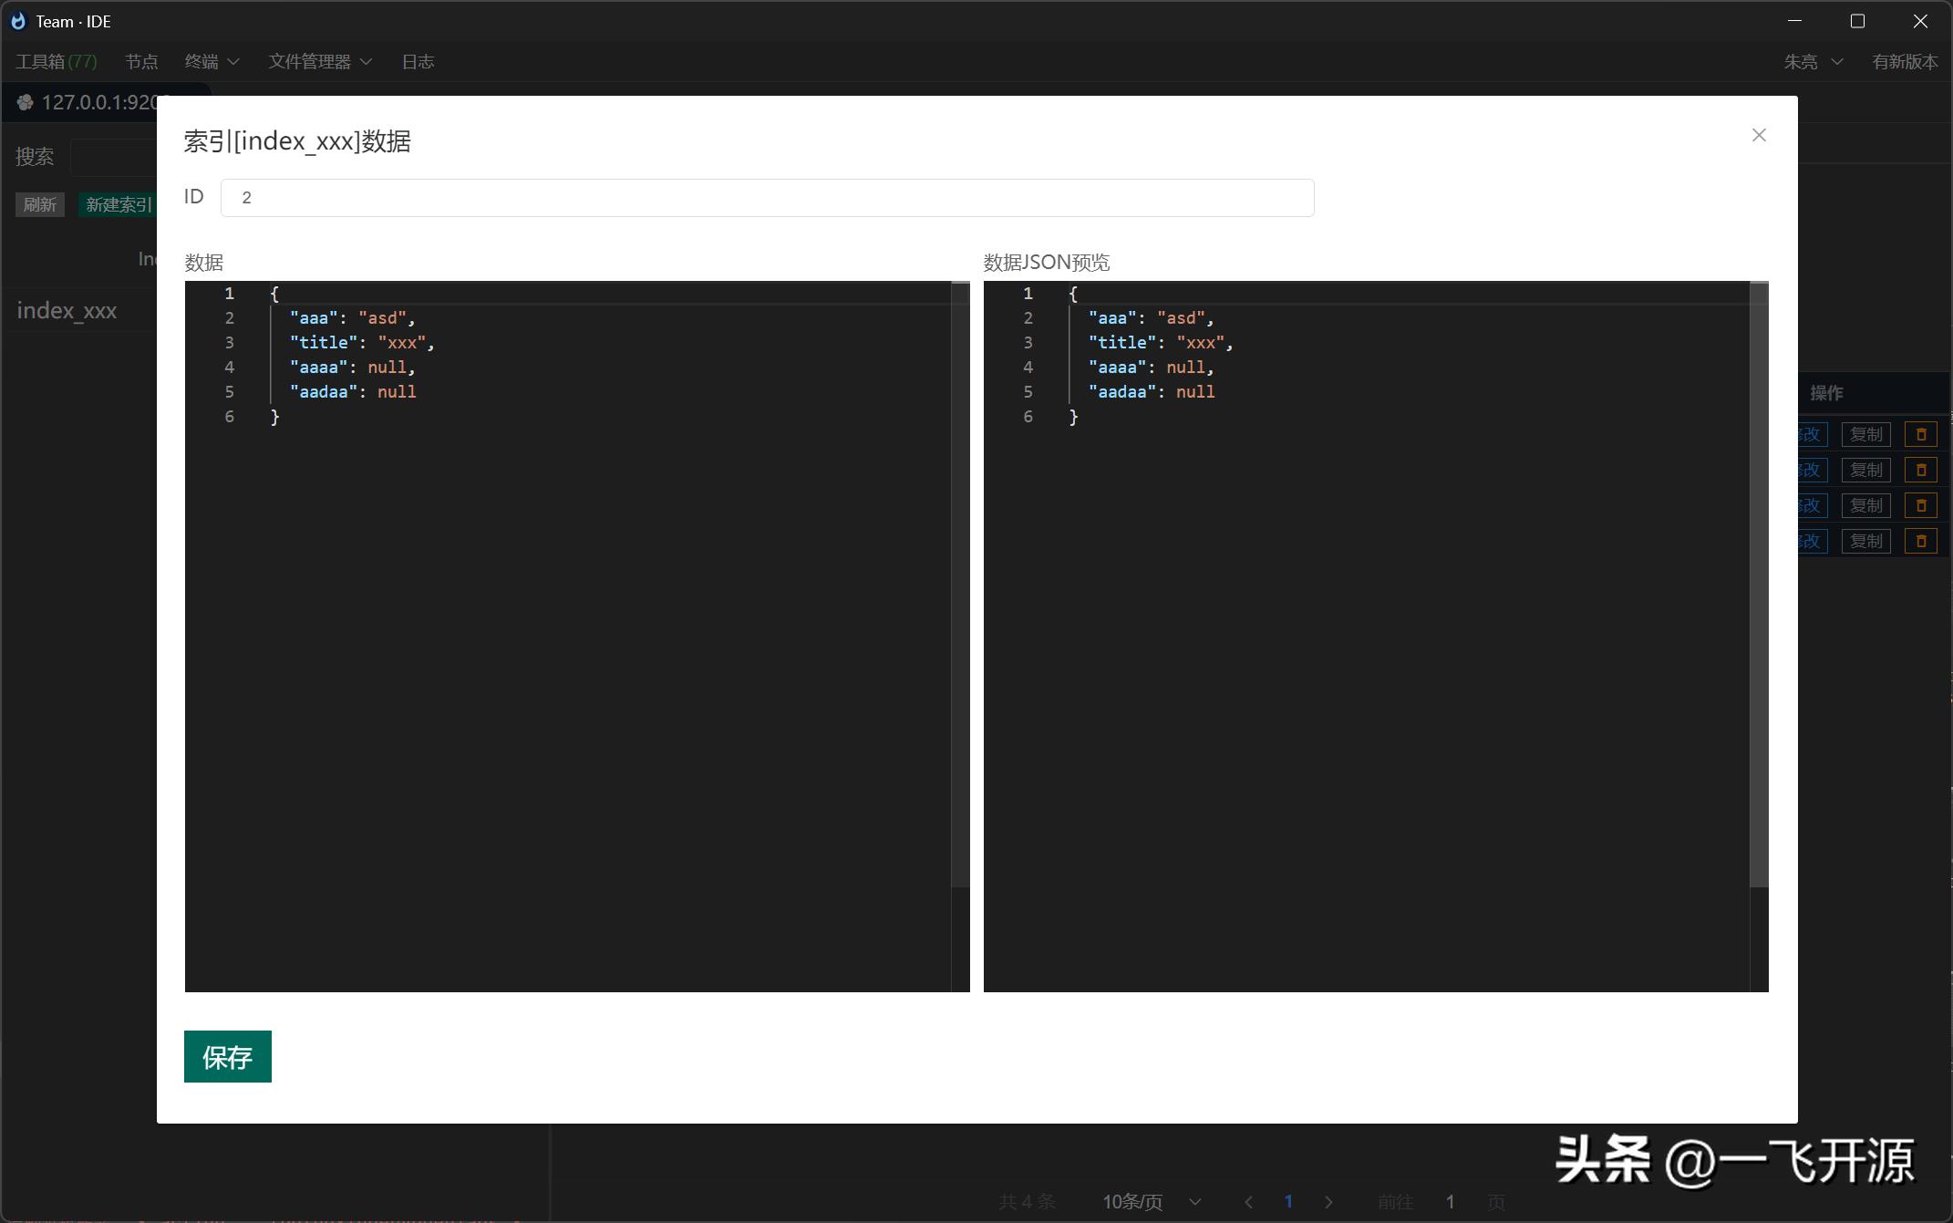
Task: Click the 有新版本 link
Action: (1904, 61)
